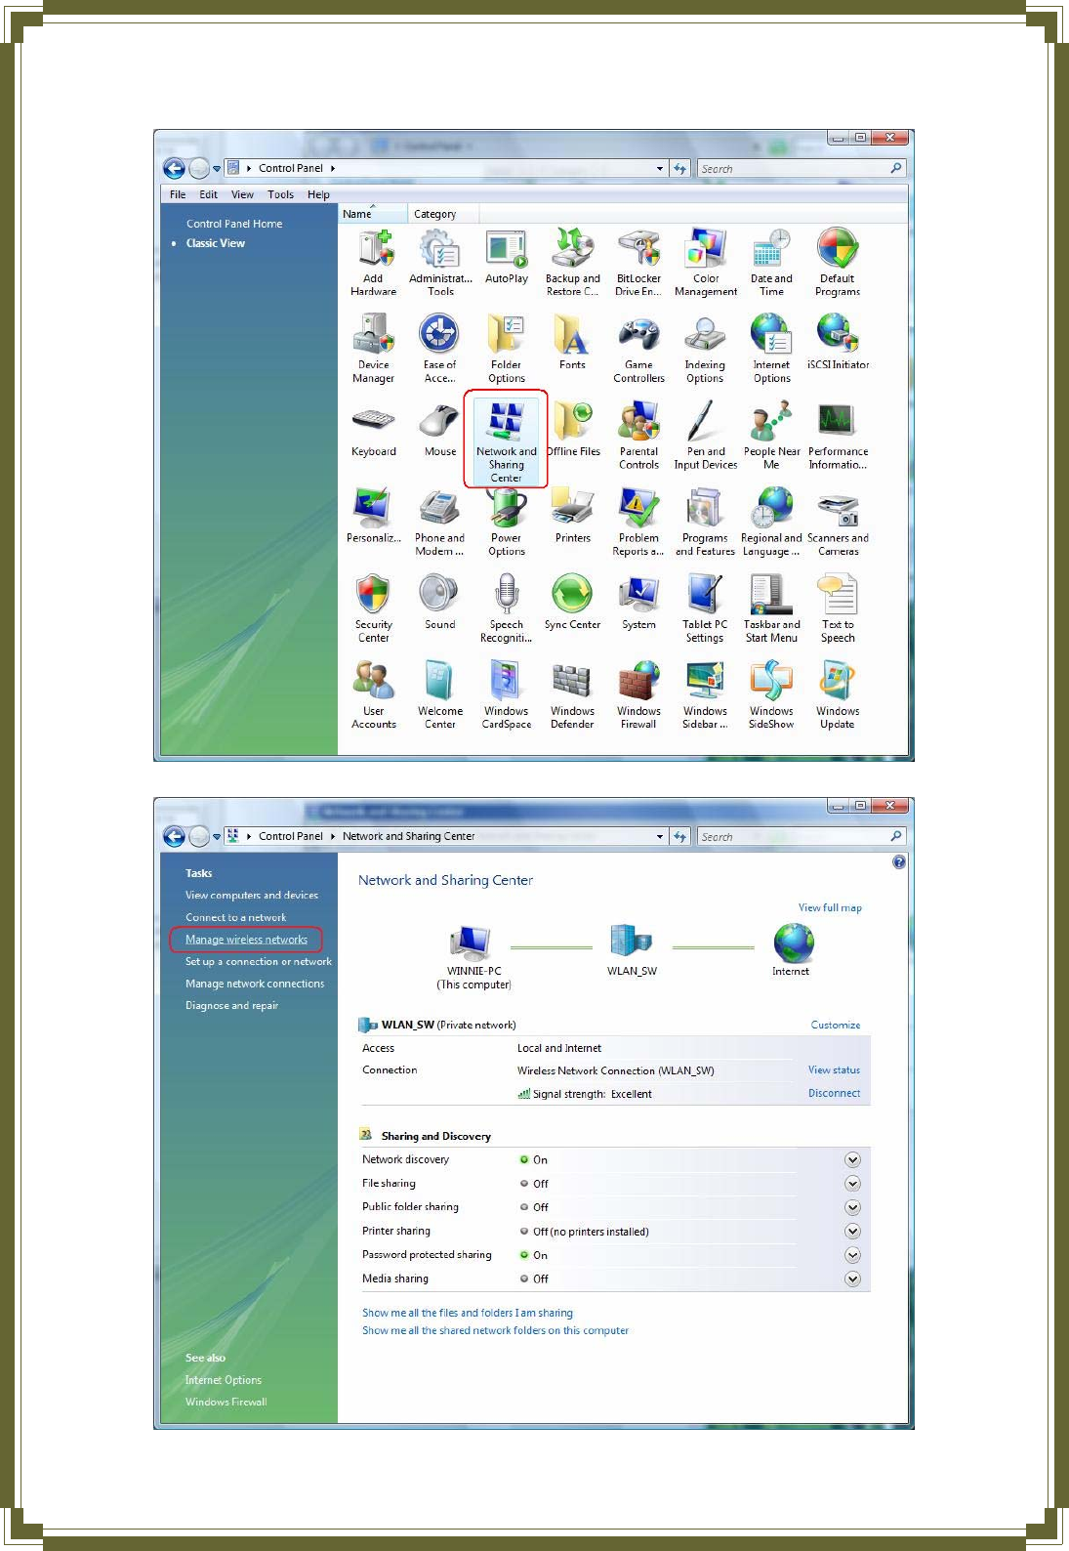
Task: Open Pen and Input Devices icon
Action: click(705, 436)
